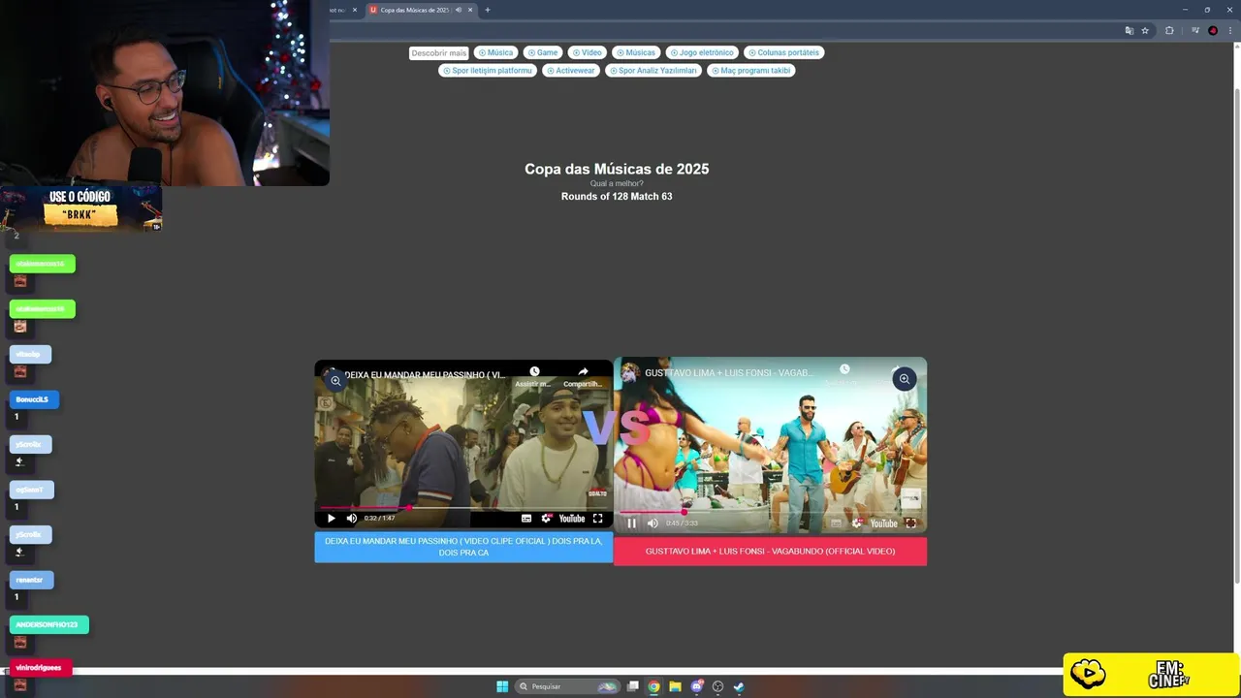Click the magnifier zoom icon on left video
The width and height of the screenshot is (1241, 698).
(x=335, y=381)
